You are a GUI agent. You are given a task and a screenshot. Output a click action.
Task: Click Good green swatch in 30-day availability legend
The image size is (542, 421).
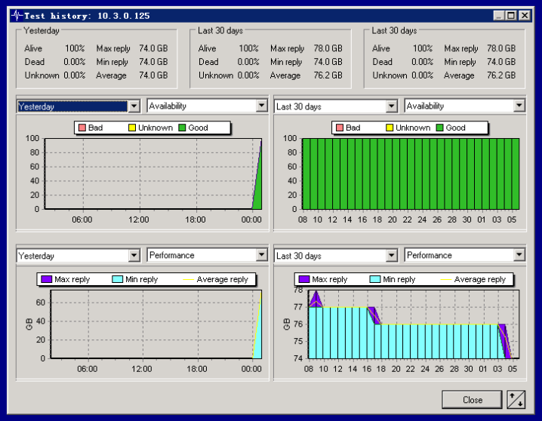[439, 128]
